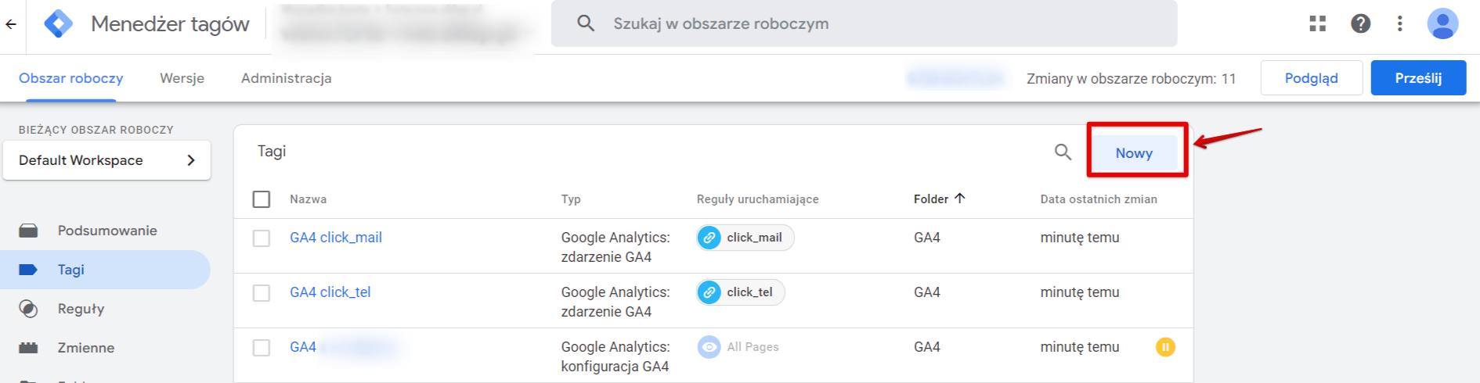This screenshot has height=383, width=1480.
Task: Click the Zmienne sidebar icon
Action: pos(28,348)
